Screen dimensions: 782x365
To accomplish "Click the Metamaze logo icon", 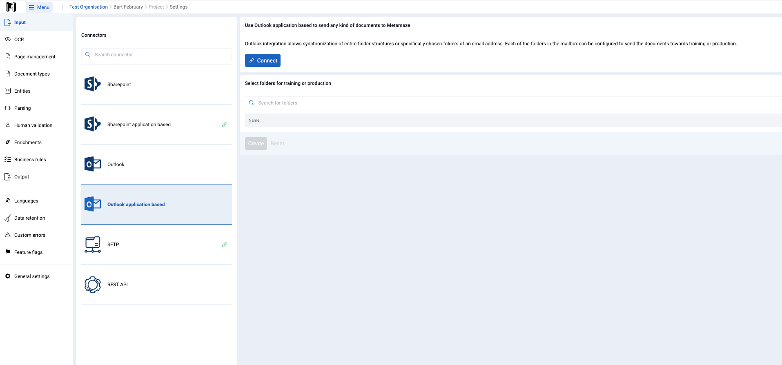I will tap(11, 7).
